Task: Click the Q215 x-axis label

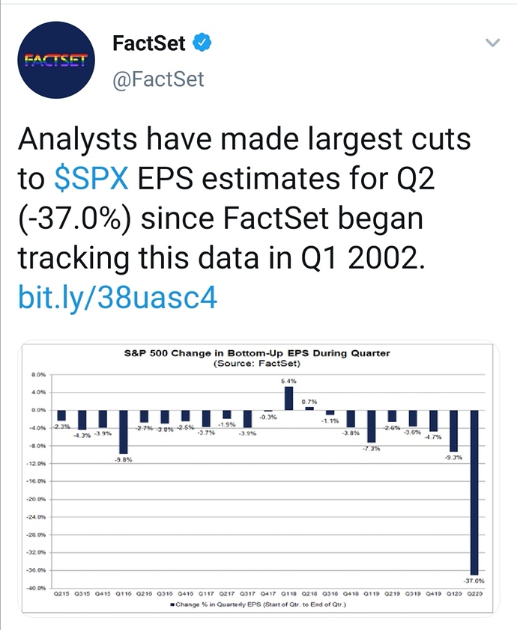Action: click(61, 593)
